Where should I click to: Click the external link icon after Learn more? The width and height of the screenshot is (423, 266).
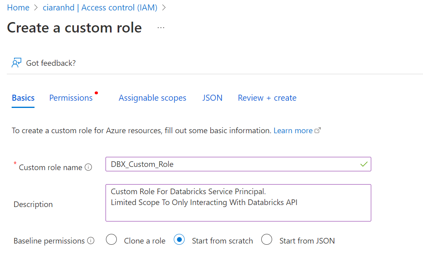pyautogui.click(x=318, y=130)
